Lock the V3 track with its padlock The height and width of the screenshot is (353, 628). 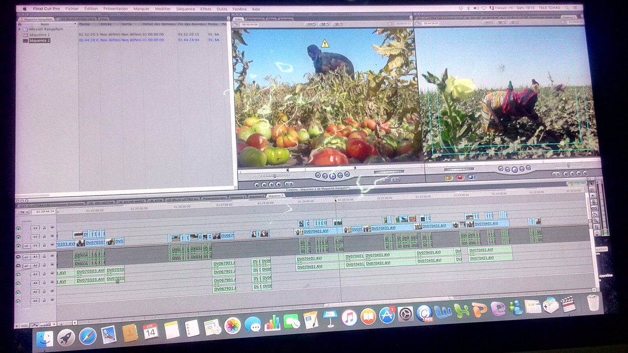coord(45,228)
